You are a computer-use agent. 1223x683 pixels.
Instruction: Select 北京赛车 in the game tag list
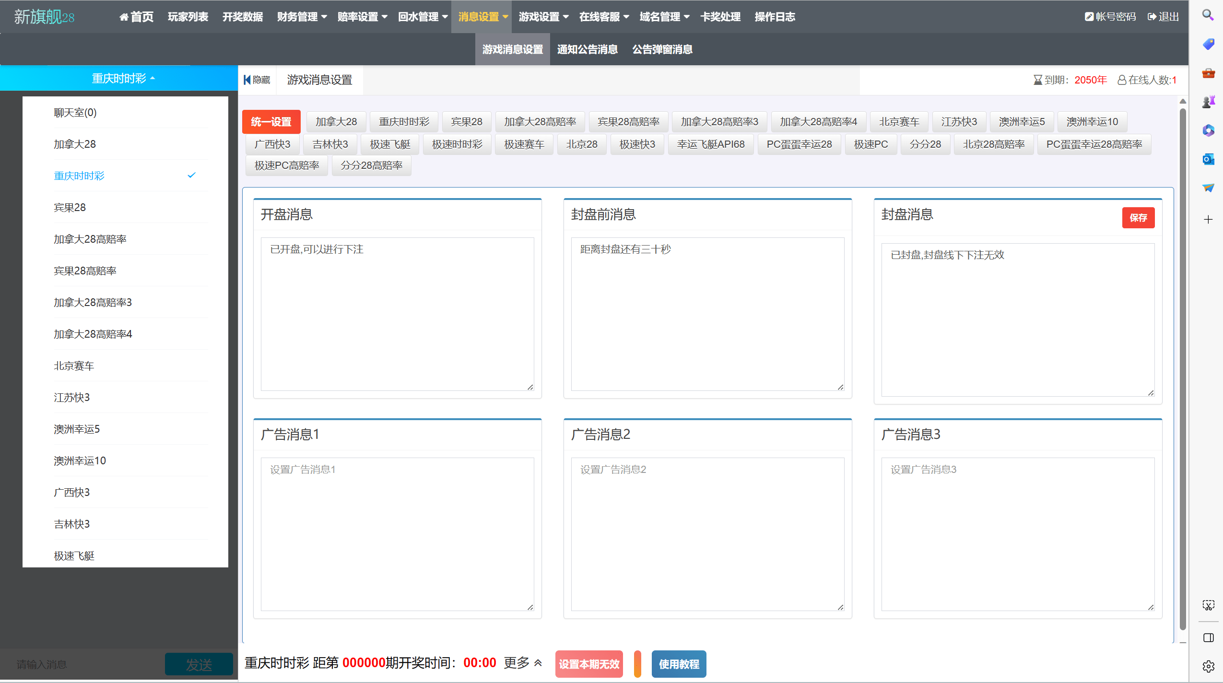pos(899,122)
